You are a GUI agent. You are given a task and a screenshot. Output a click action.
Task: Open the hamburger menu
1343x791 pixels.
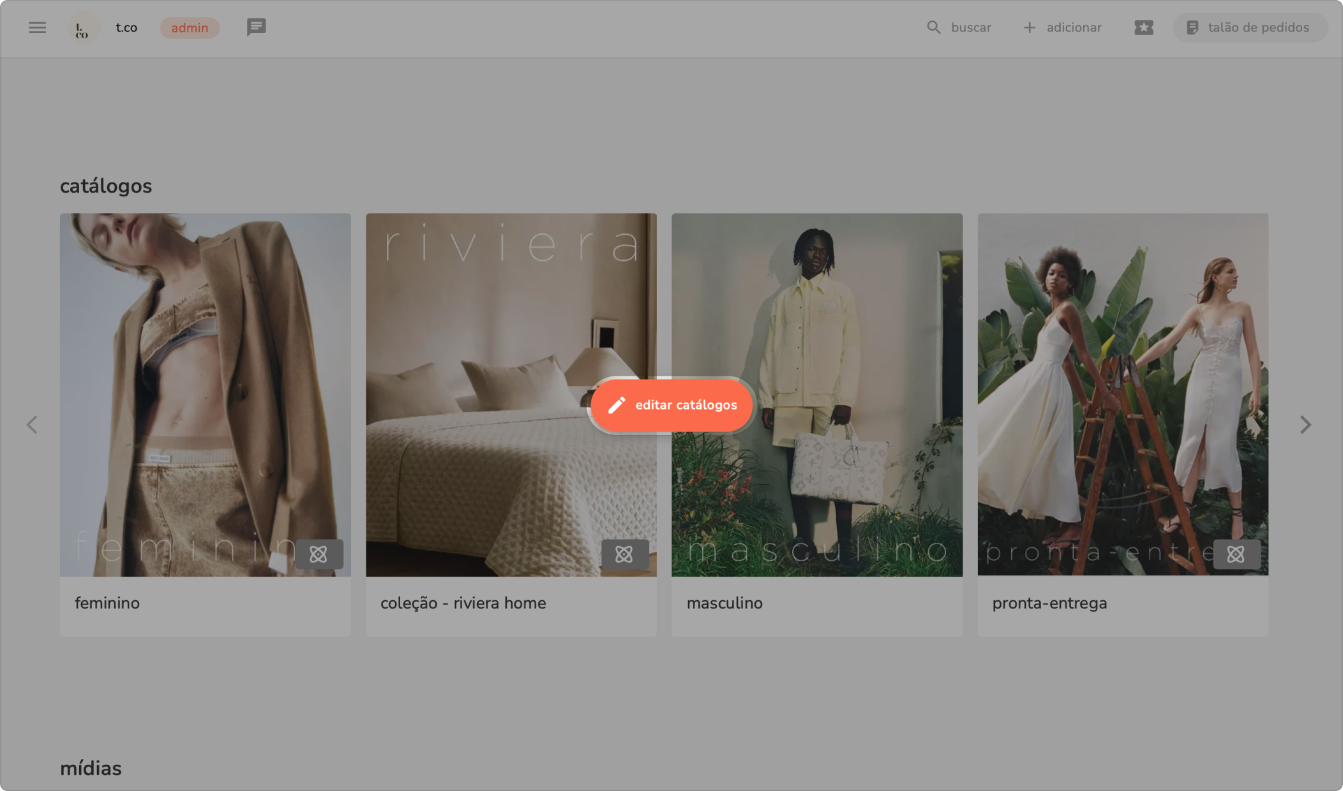coord(37,27)
